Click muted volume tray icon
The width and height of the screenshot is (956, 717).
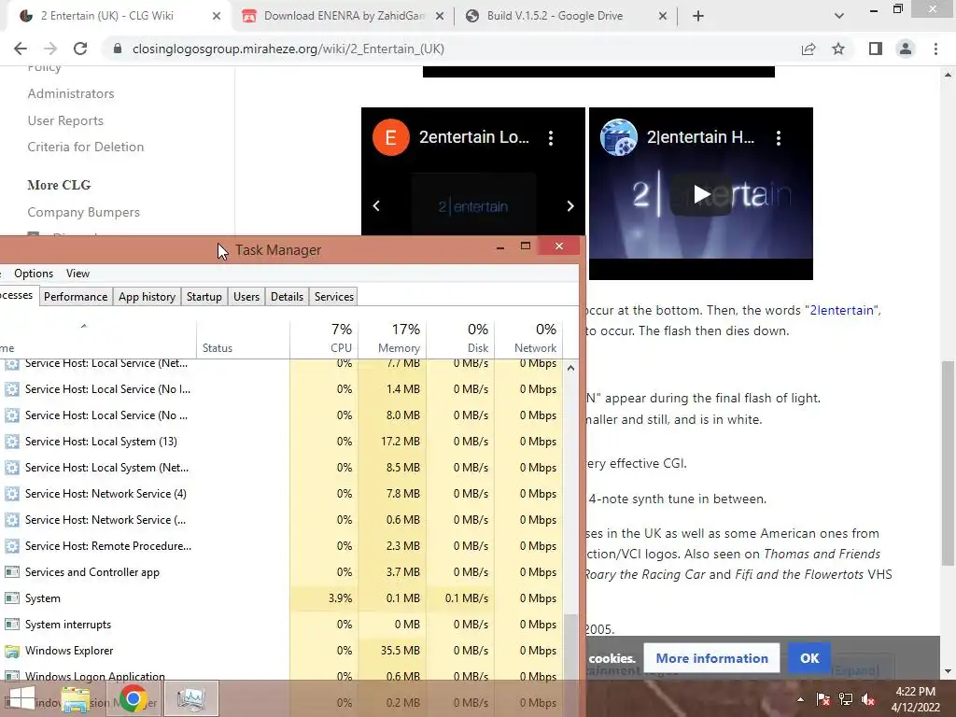(x=868, y=699)
